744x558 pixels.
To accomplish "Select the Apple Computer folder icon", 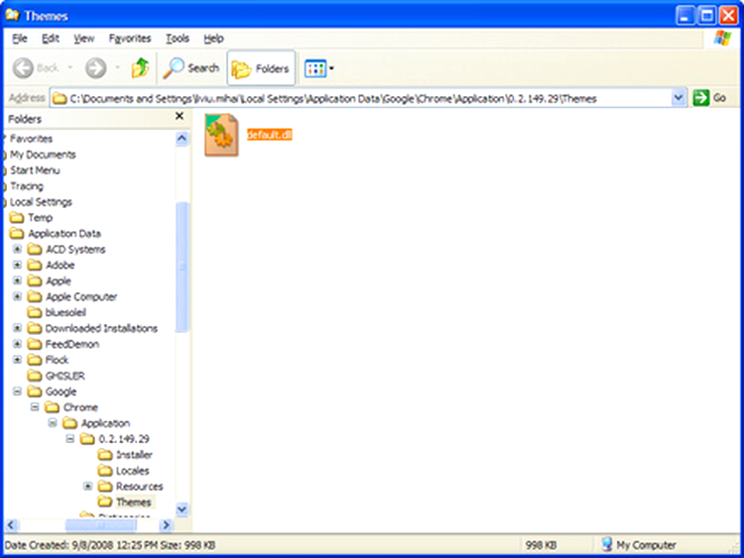I will [x=34, y=296].
